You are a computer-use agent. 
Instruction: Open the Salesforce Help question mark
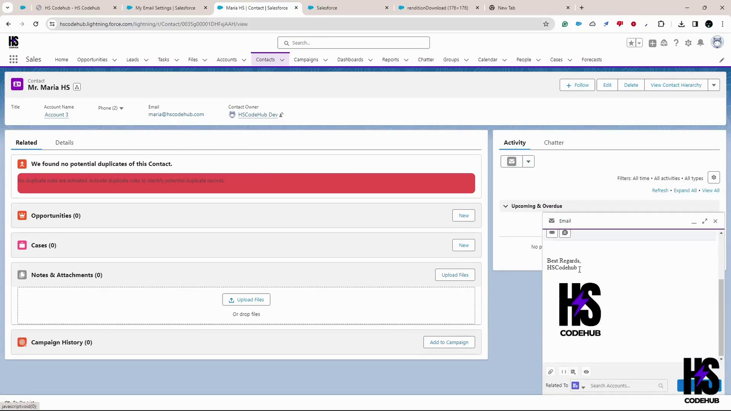point(676,43)
